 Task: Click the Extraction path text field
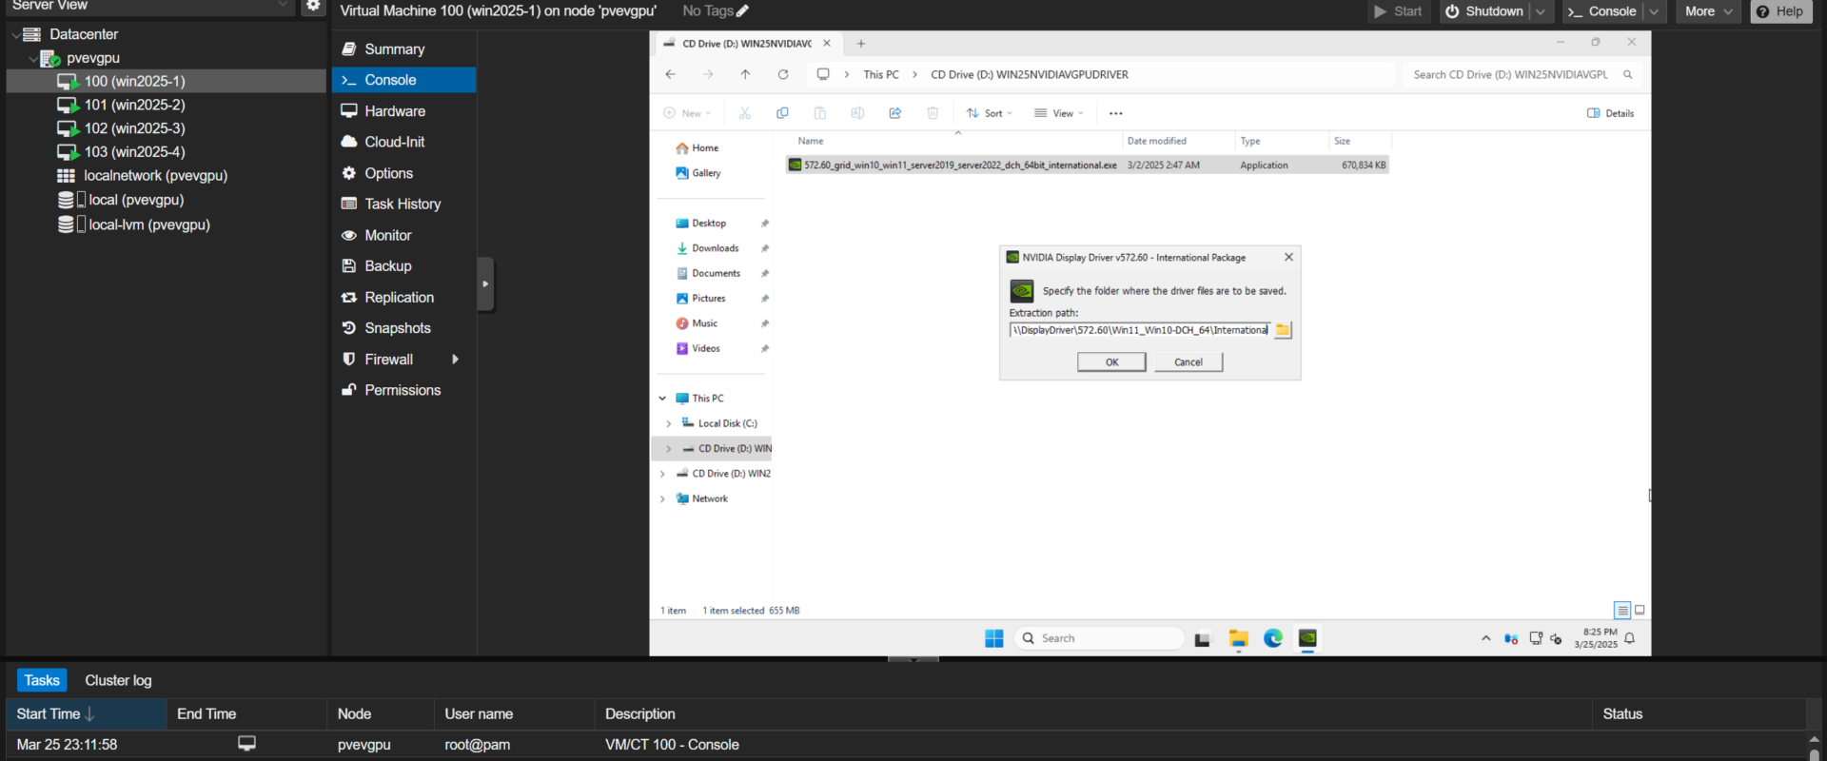1139,330
